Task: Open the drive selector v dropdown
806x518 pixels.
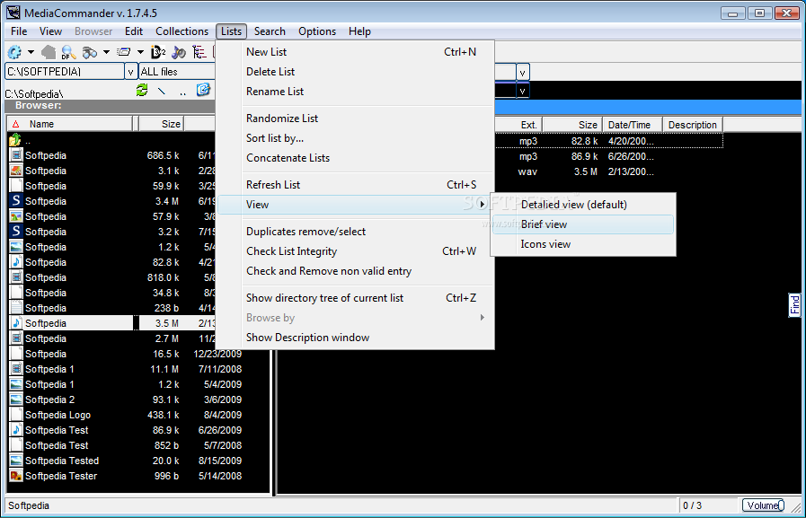Action: pos(130,71)
